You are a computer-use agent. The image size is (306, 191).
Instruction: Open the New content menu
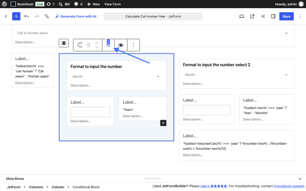point(93,4)
